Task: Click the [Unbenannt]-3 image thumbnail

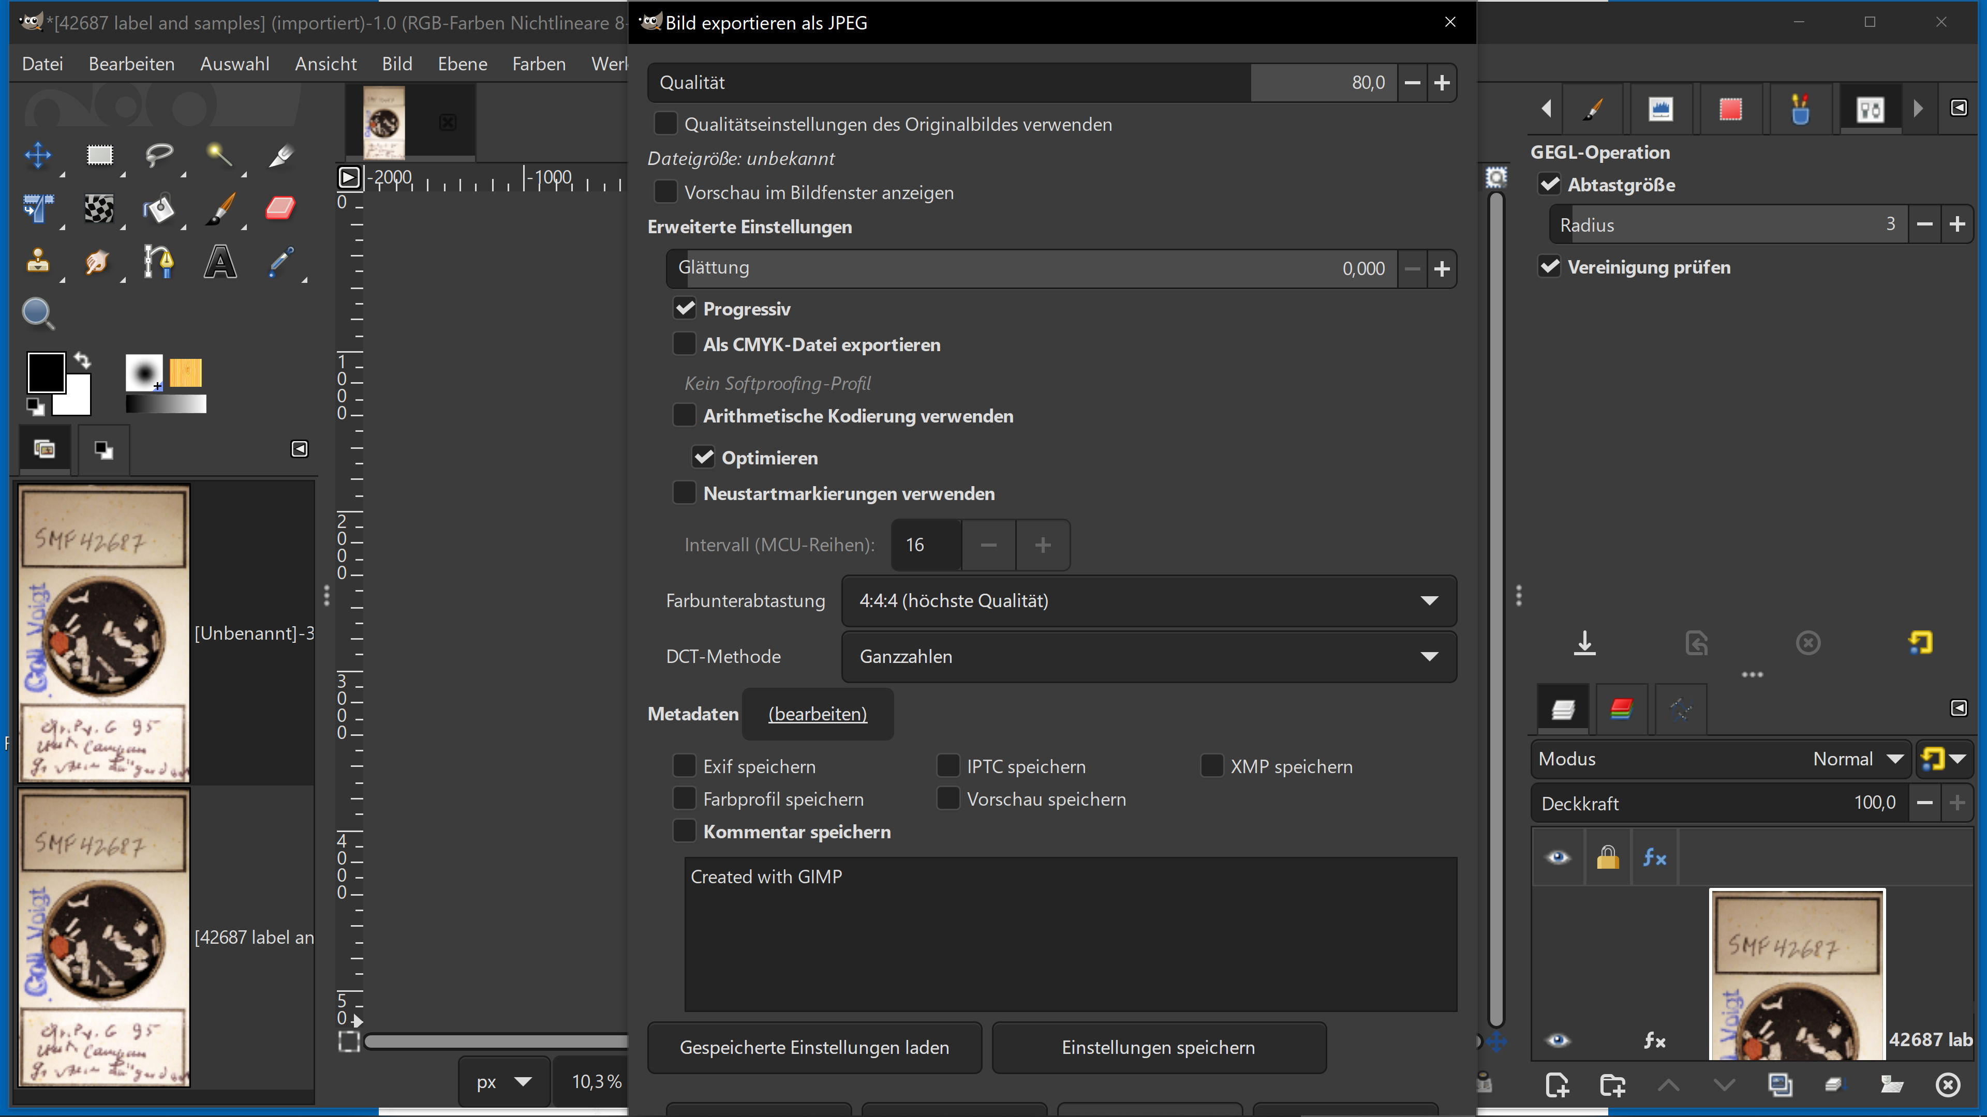Action: click(104, 633)
